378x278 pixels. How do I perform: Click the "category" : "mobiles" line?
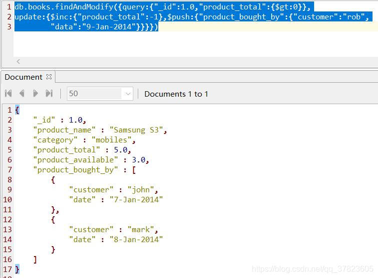tap(84, 140)
